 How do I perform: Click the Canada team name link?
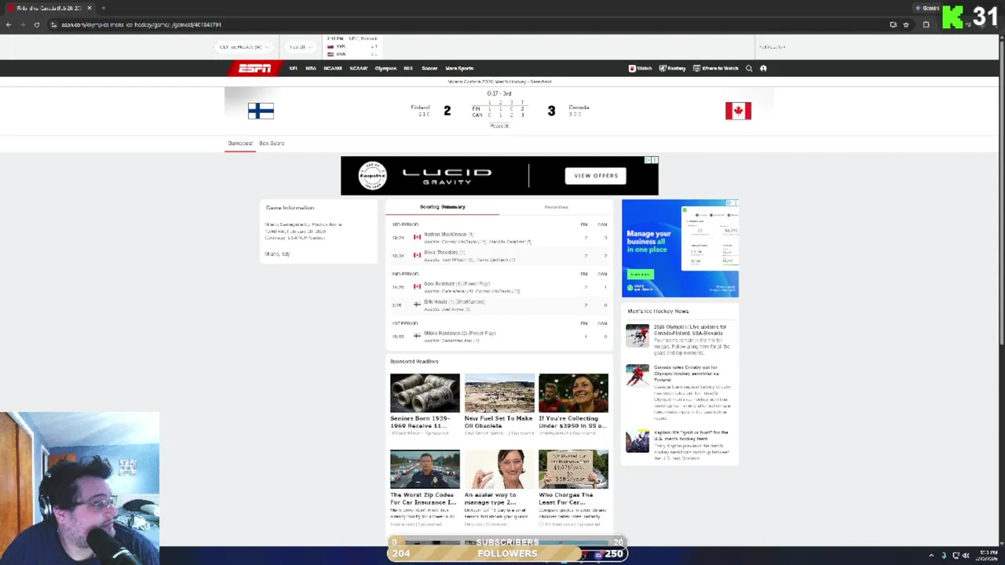(579, 108)
